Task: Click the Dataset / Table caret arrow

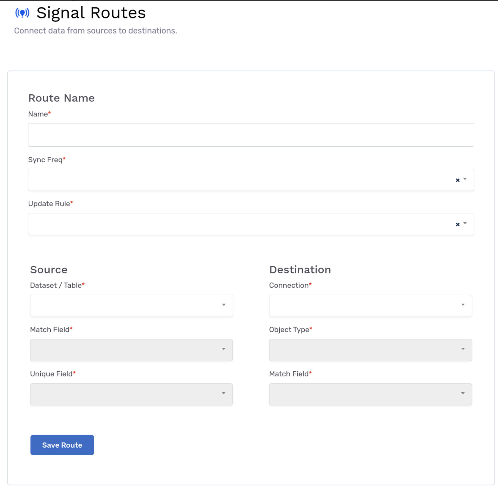Action: pos(224,305)
